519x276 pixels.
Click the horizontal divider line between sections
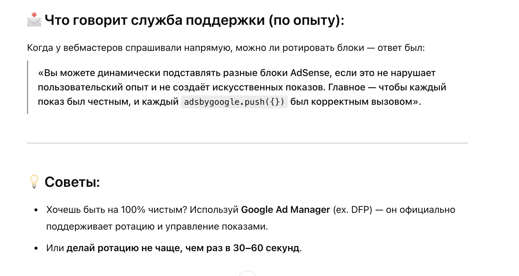point(248,143)
